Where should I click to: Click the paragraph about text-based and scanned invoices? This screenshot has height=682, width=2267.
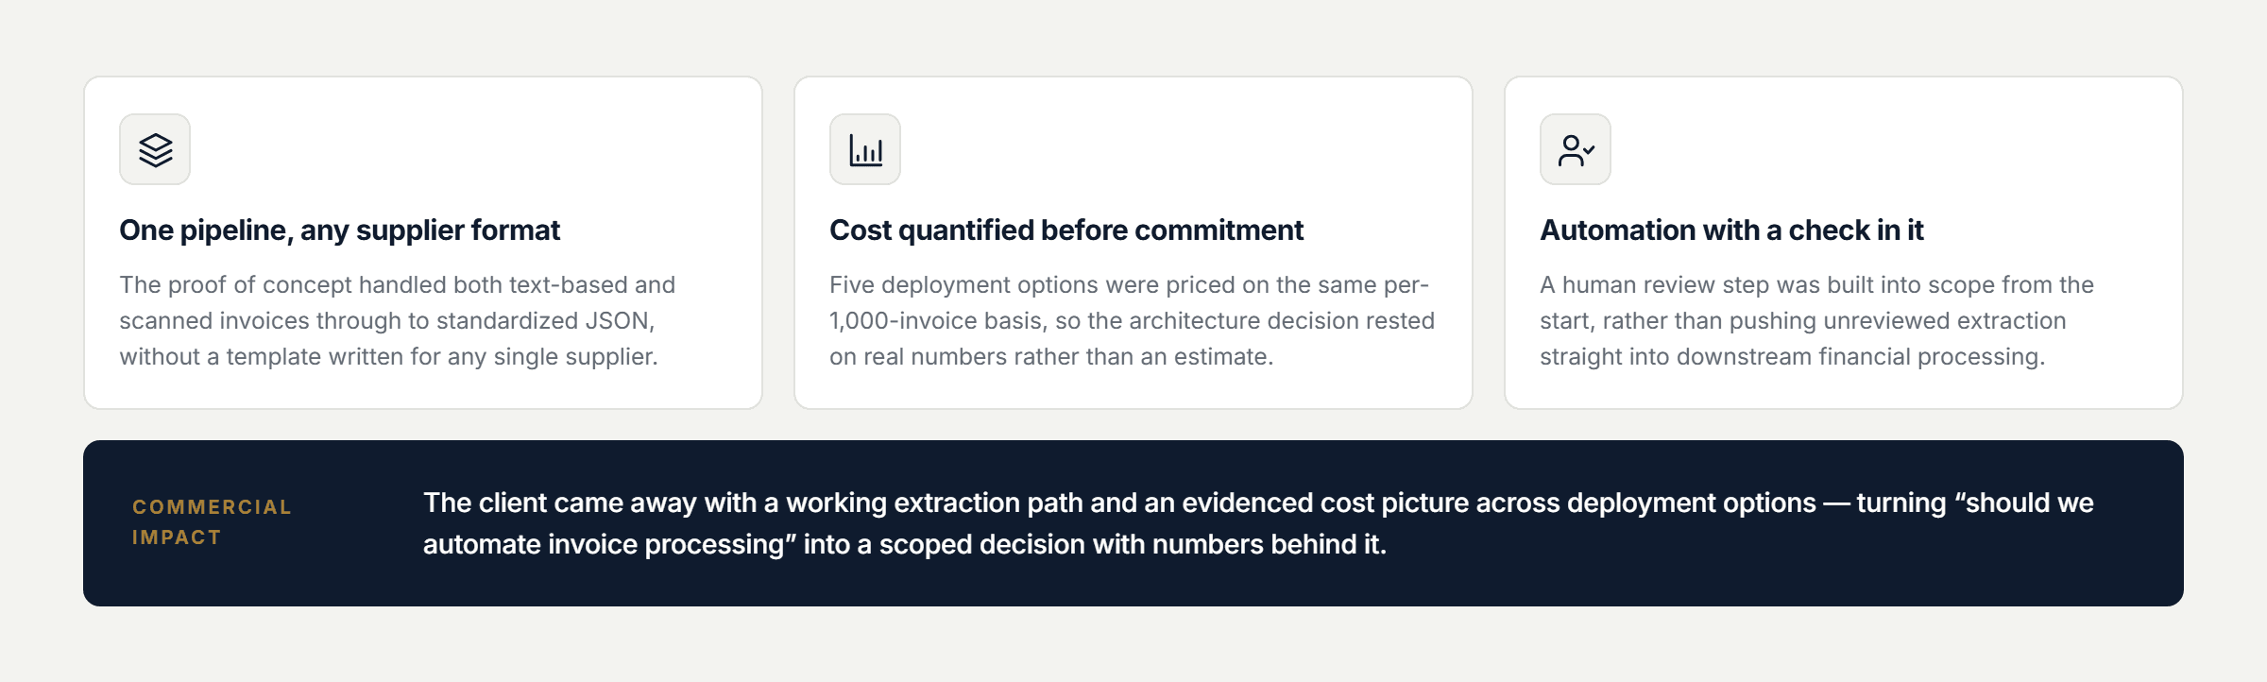pyautogui.click(x=397, y=320)
